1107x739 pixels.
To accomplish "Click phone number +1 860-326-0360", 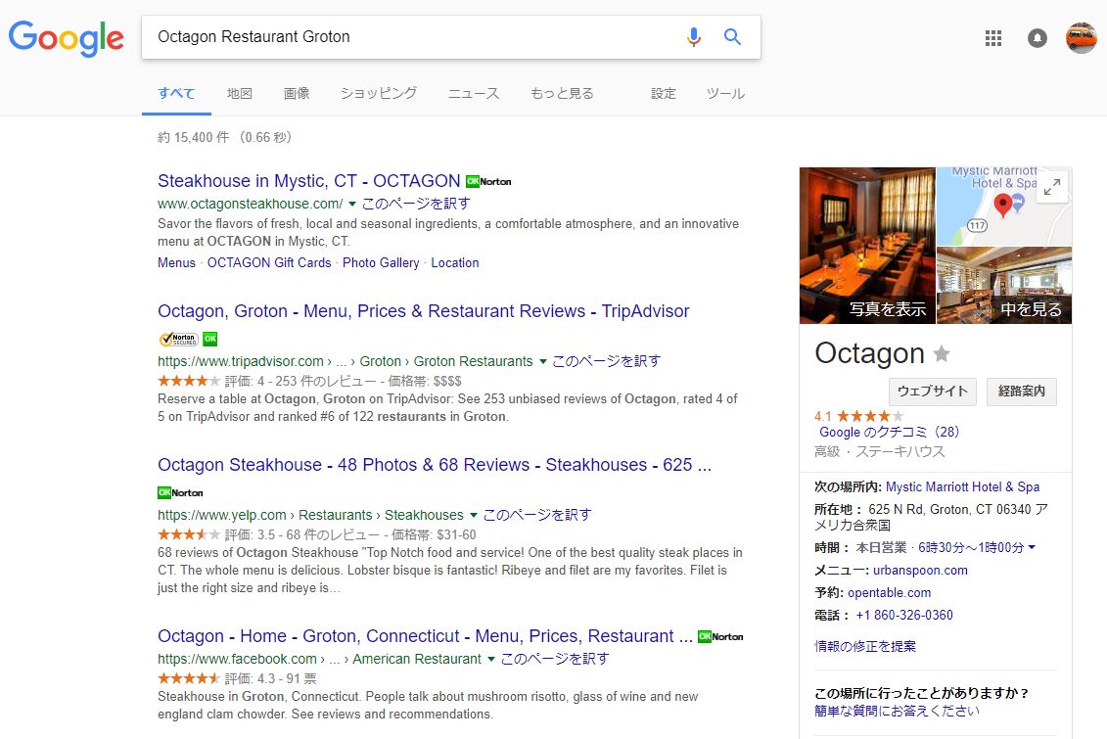I will (x=904, y=616).
